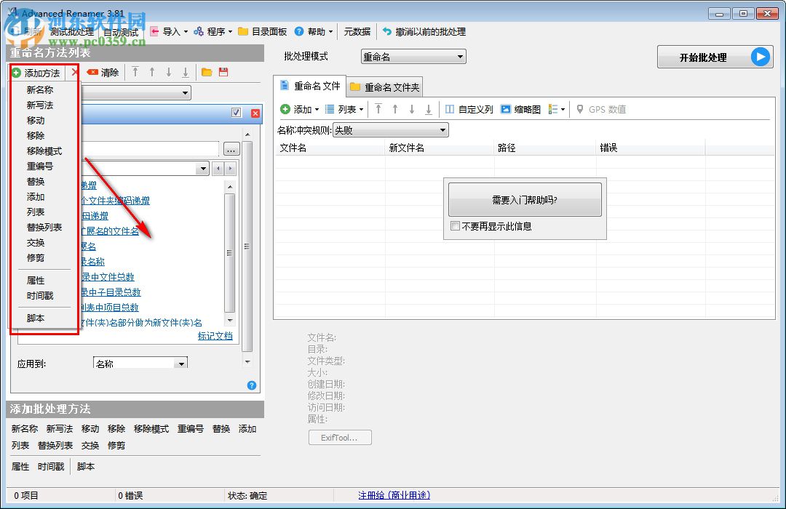Open the 帮助 menu
This screenshot has height=509, width=786.
(313, 31)
